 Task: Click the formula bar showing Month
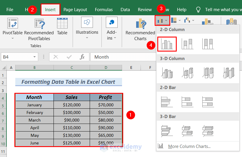[123, 57]
